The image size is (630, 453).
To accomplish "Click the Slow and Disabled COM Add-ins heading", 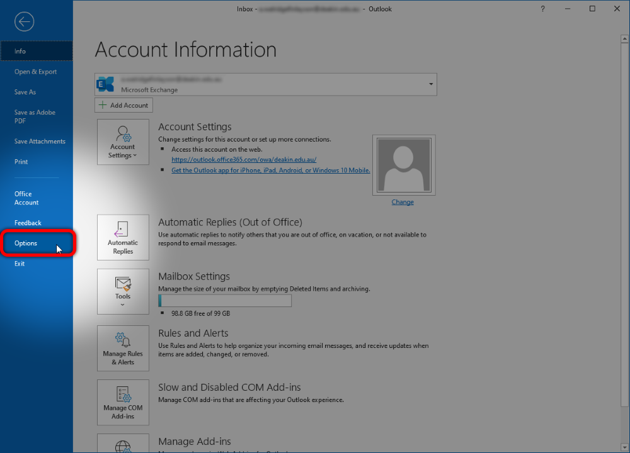I will (229, 387).
